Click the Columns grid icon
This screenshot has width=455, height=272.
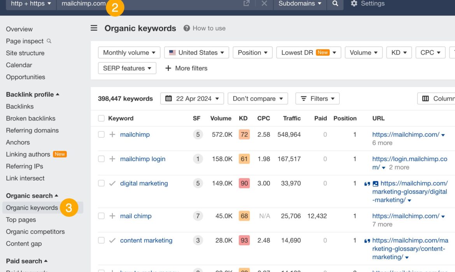point(425,99)
